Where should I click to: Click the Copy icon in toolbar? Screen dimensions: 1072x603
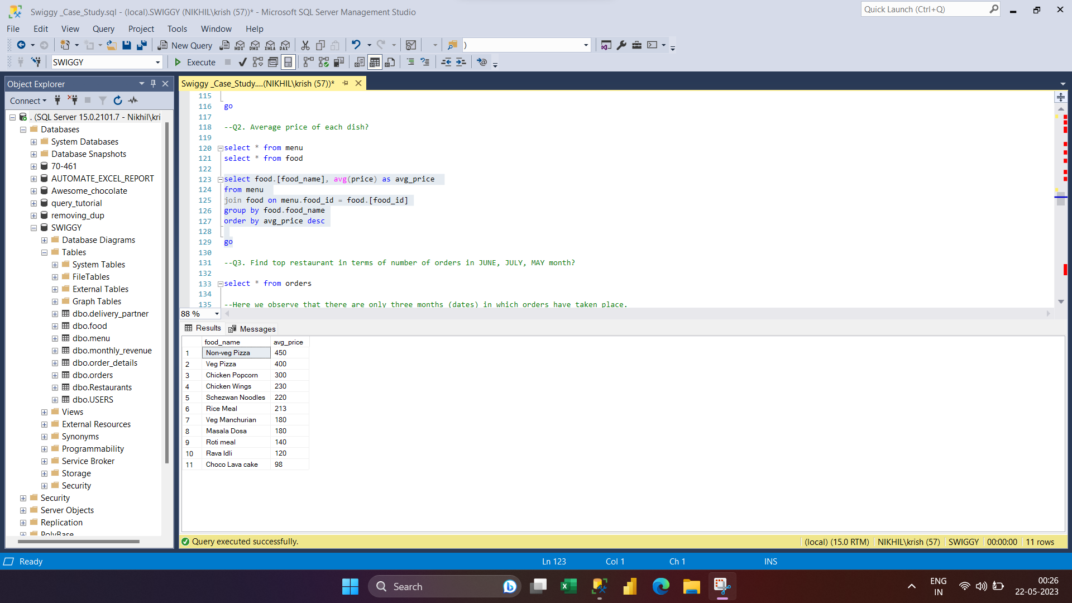(x=320, y=45)
